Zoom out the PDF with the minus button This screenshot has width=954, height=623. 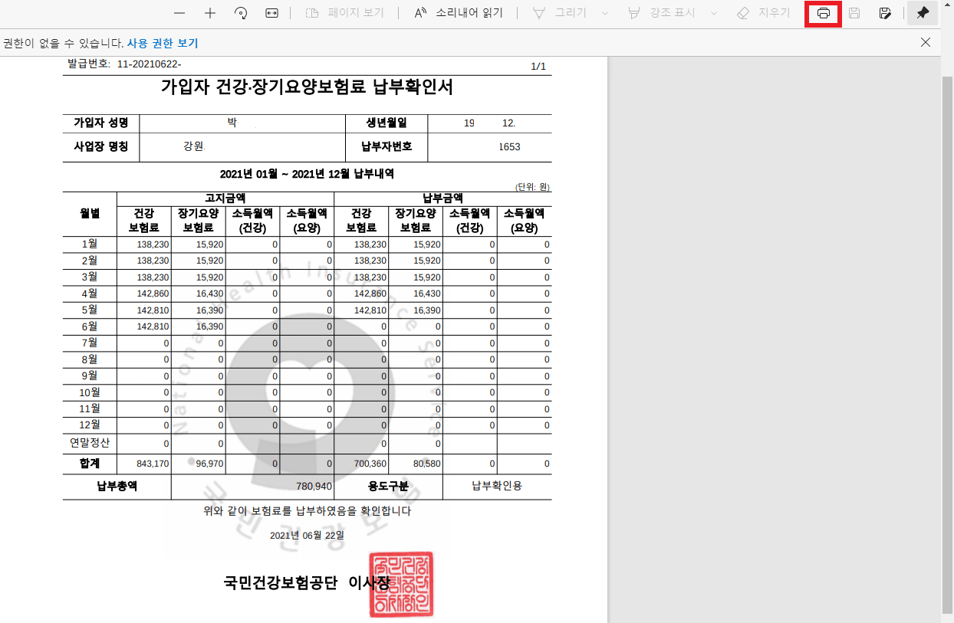pyautogui.click(x=179, y=13)
